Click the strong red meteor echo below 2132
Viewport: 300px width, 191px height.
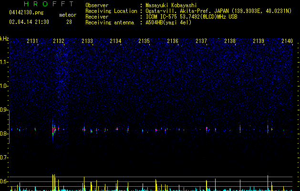pos(53,130)
